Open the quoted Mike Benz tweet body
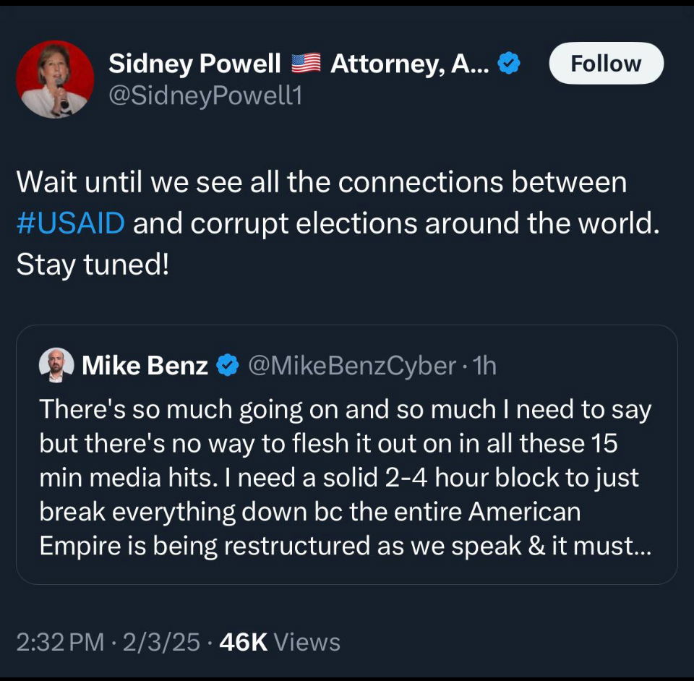694x681 pixels. (346, 477)
